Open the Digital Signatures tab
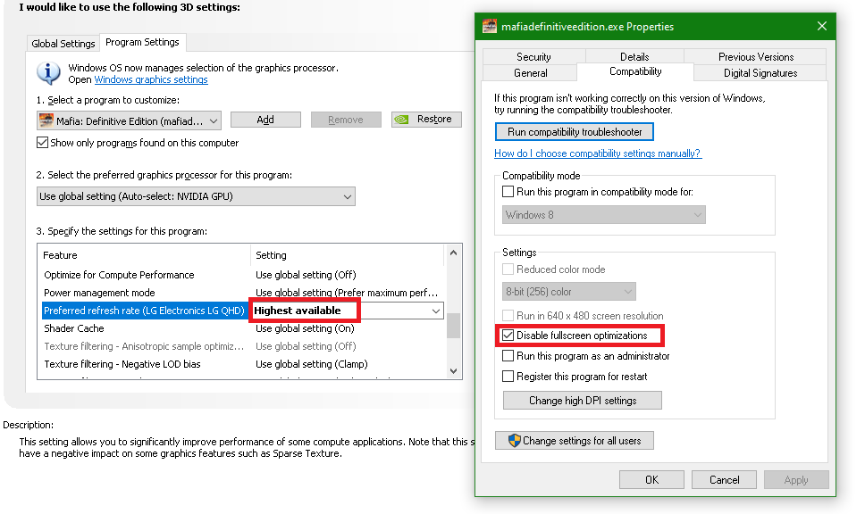 click(760, 72)
